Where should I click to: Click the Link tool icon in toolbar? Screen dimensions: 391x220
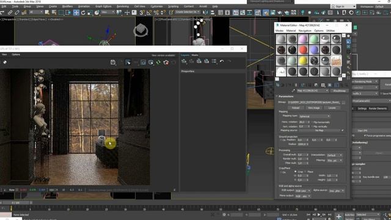tap(10, 12)
